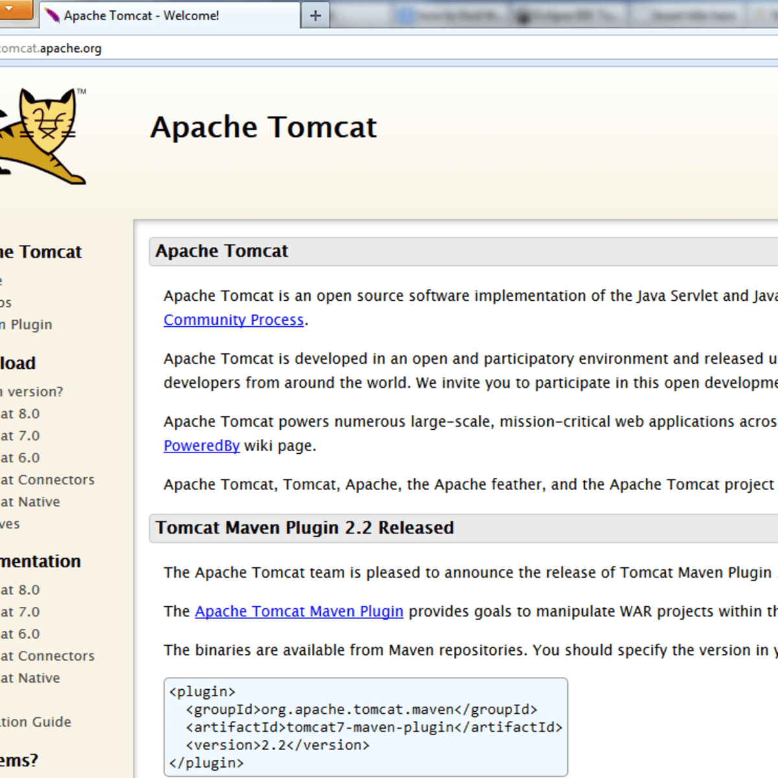Open the 'PoweredBy' wiki link
The image size is (778, 778).
(x=202, y=445)
